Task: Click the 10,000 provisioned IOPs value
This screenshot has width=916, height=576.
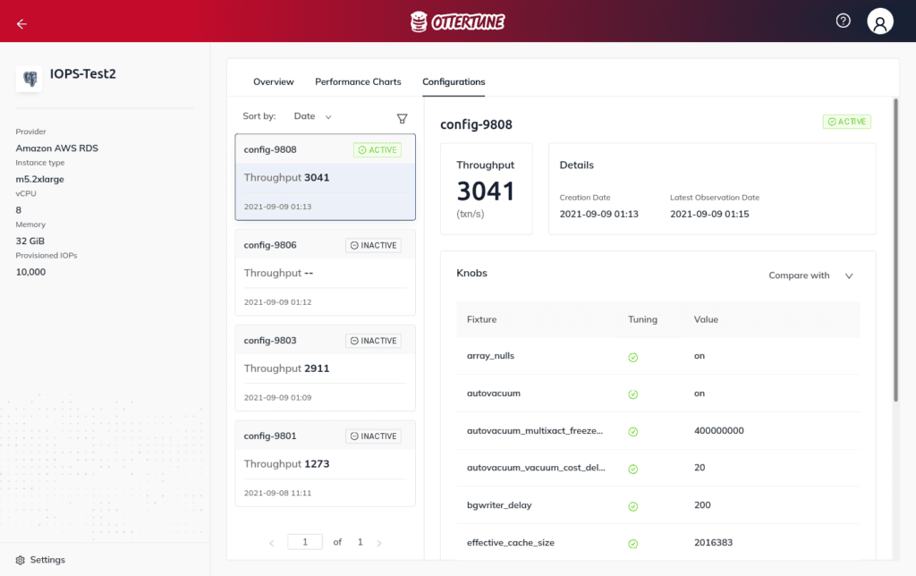Action: click(30, 272)
